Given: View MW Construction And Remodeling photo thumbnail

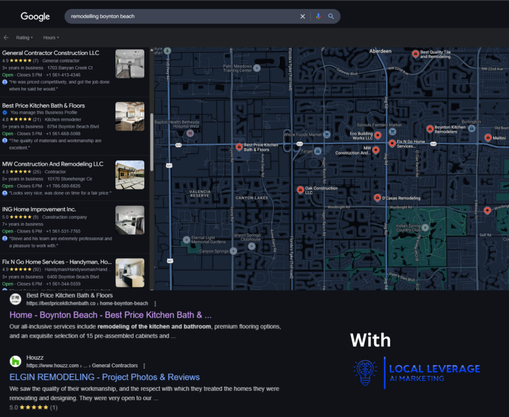Looking at the screenshot, I should click(x=130, y=175).
